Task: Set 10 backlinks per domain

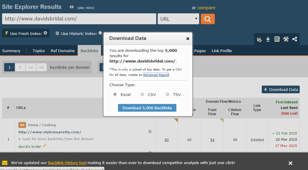Action: click(x=31, y=67)
